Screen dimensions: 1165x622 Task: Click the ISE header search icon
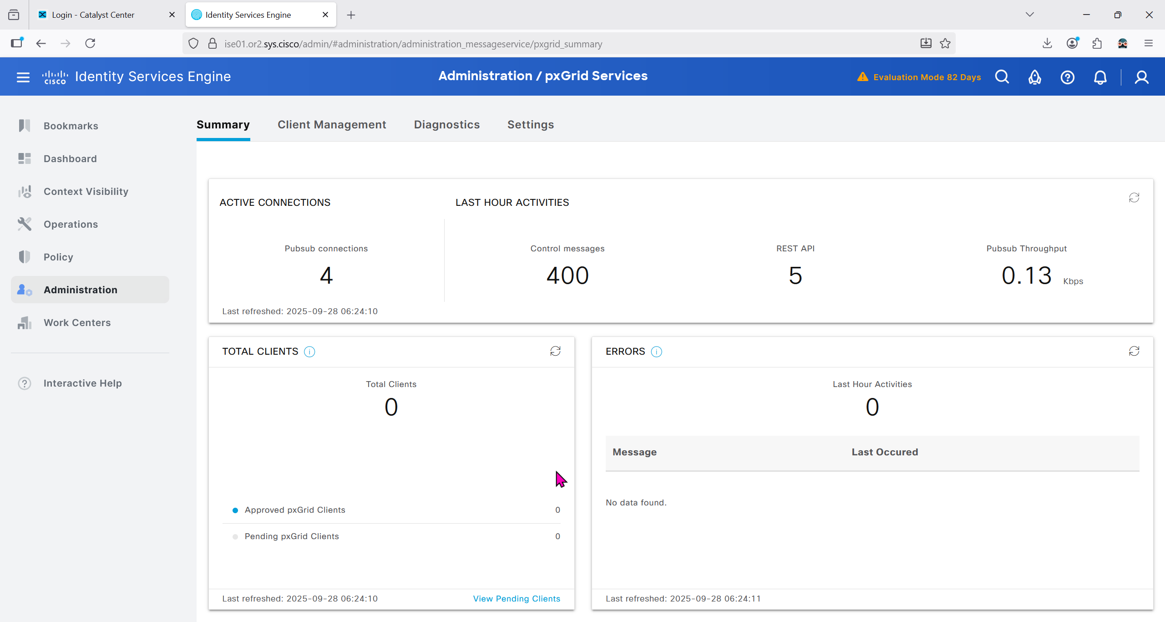[1002, 77]
